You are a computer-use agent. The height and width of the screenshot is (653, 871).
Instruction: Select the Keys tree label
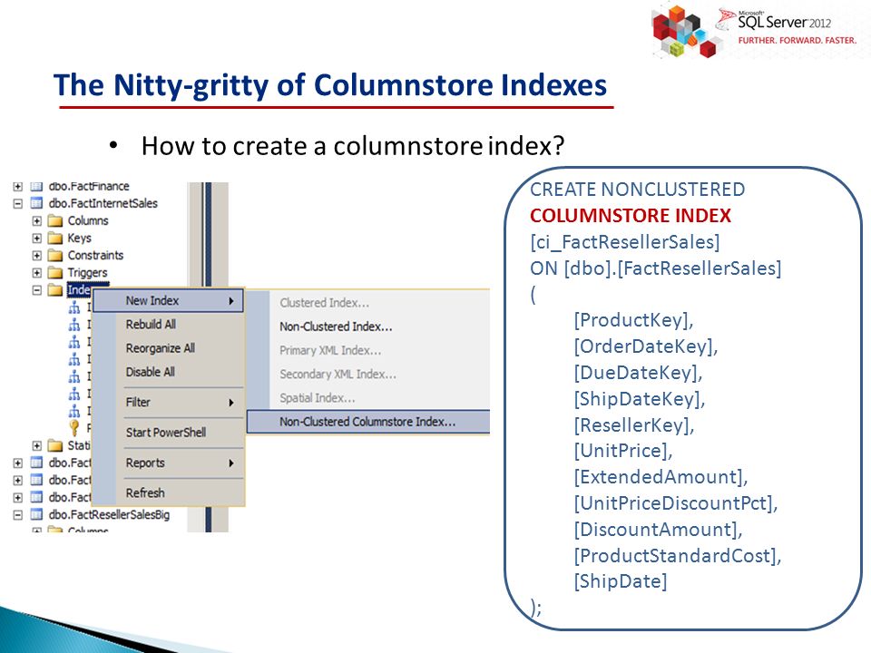80,239
